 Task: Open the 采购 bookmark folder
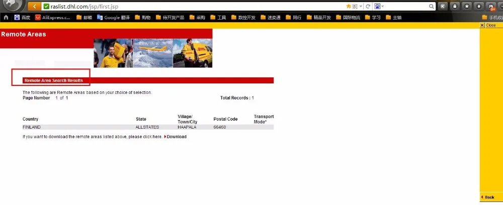click(x=197, y=17)
